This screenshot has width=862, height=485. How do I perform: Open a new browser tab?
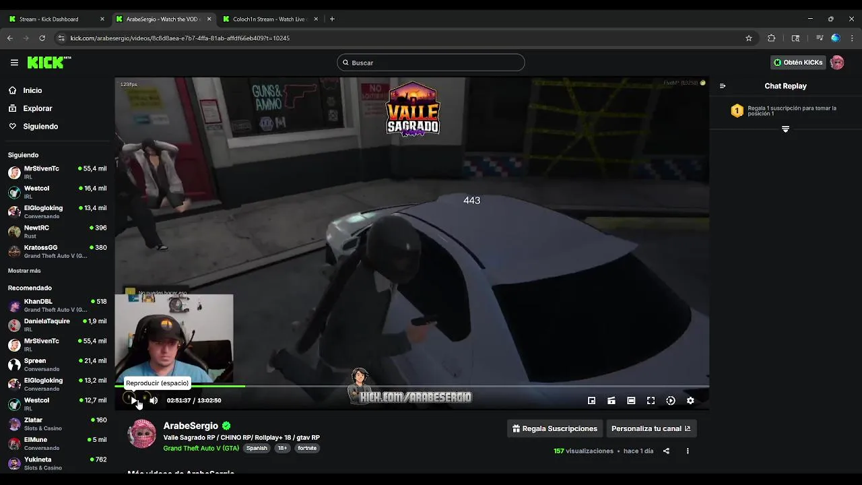point(332,19)
